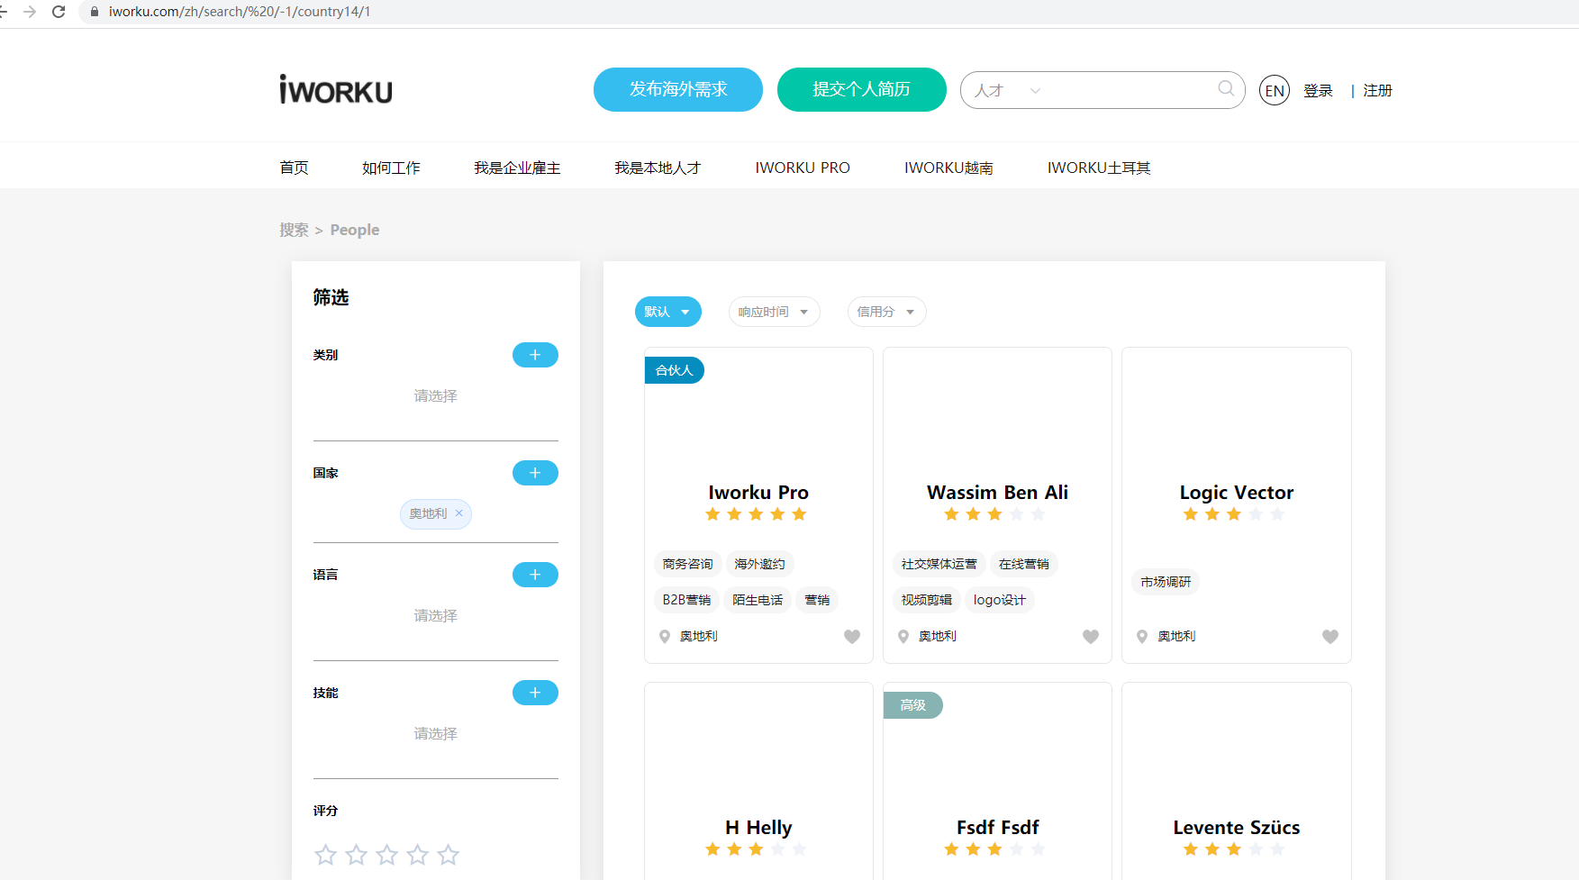Select the first rating filter star

(x=326, y=854)
